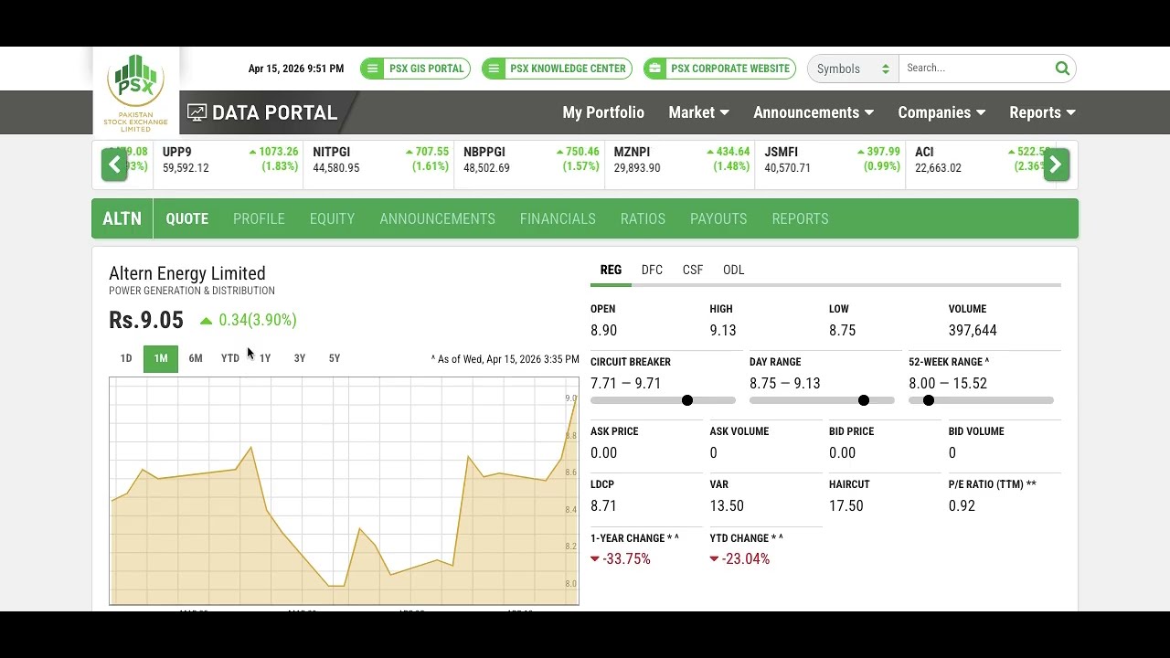Switch to the PROFILE tab
The height and width of the screenshot is (658, 1170).
(x=259, y=218)
